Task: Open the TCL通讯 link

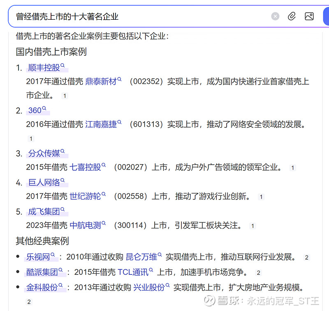Action: pyautogui.click(x=133, y=272)
